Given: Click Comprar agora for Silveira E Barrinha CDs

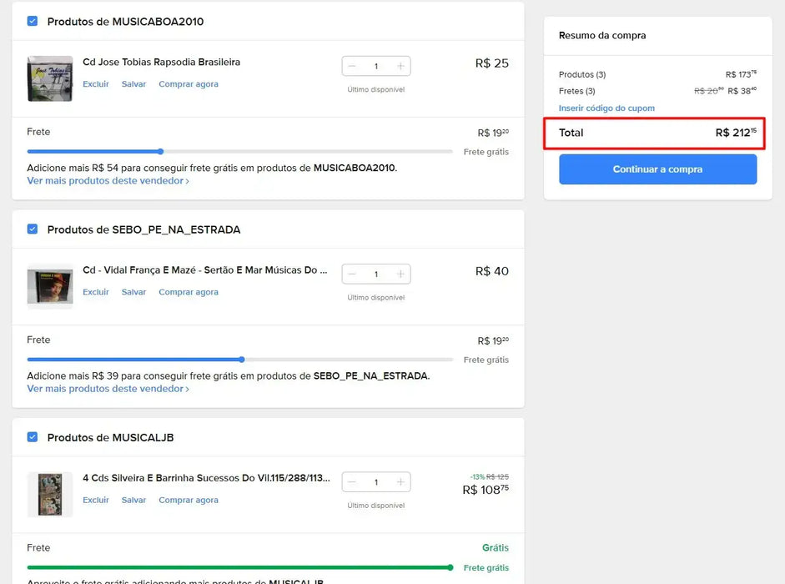Looking at the screenshot, I should (x=189, y=501).
